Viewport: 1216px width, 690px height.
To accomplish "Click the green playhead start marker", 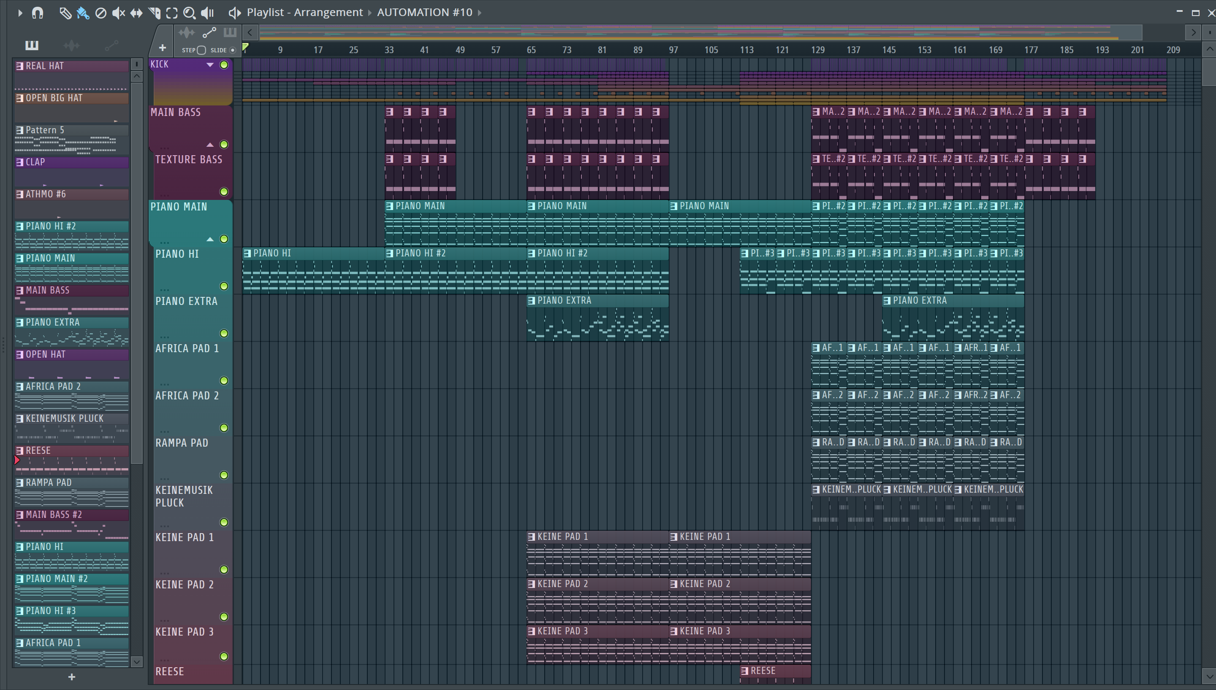I will 245,47.
